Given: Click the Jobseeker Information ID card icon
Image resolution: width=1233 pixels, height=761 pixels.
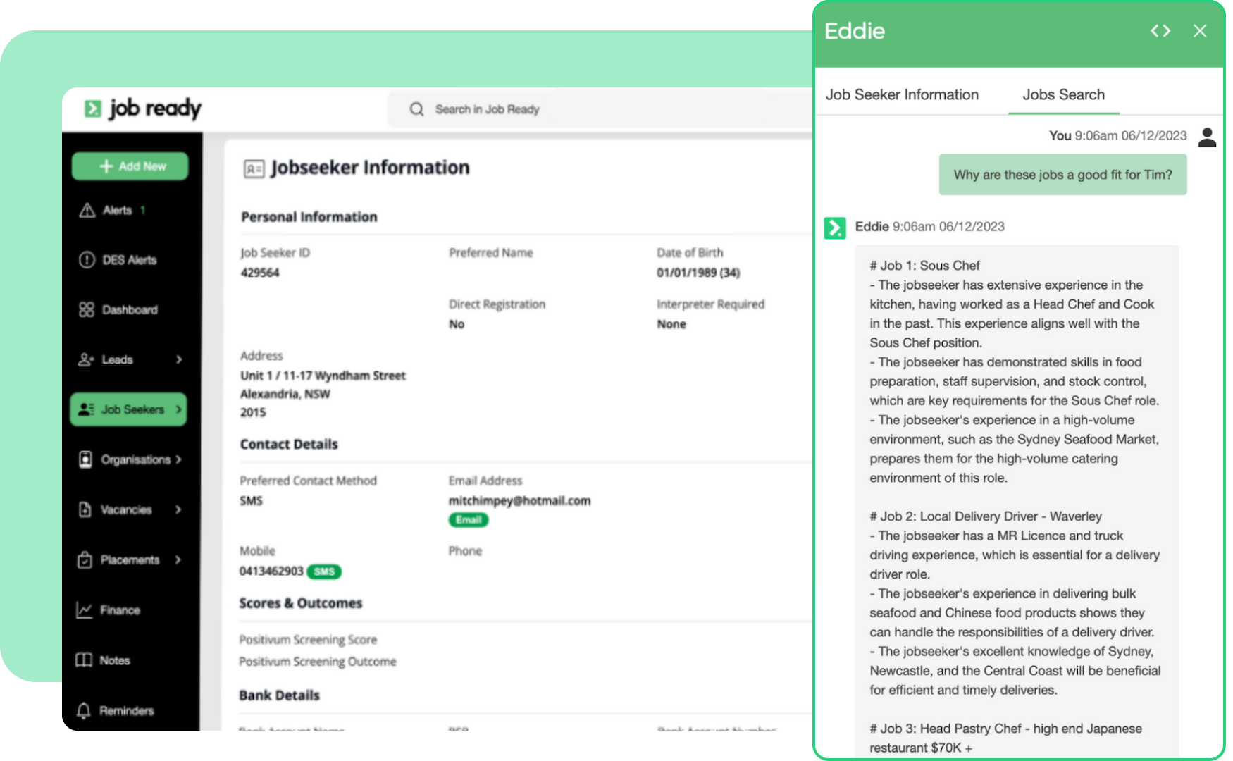Looking at the screenshot, I should click(x=254, y=168).
